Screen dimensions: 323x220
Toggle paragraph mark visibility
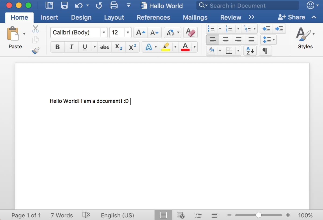[x=265, y=51]
